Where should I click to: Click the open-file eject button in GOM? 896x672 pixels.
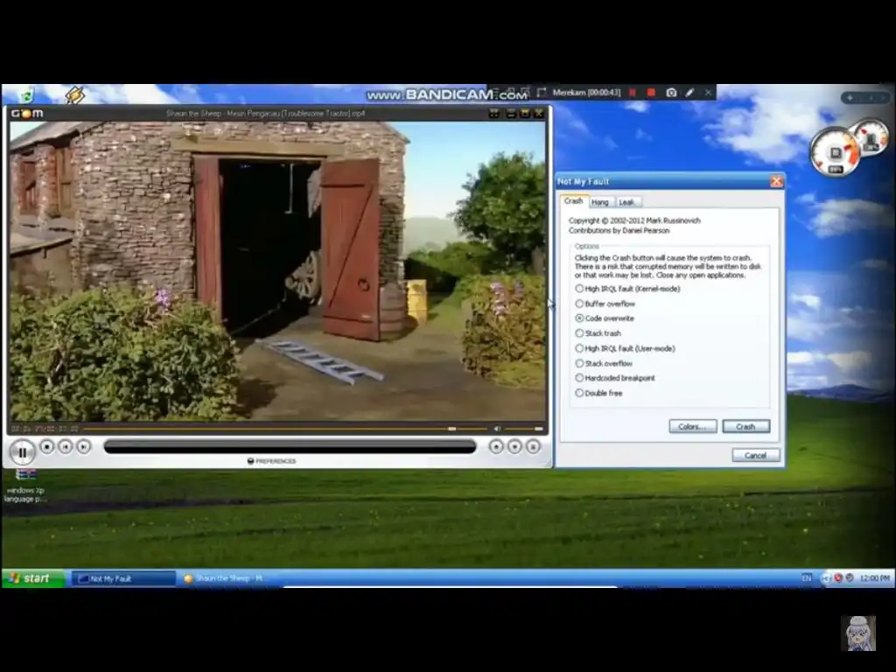point(496,447)
